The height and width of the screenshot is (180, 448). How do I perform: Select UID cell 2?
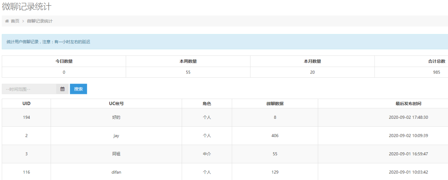(26, 136)
